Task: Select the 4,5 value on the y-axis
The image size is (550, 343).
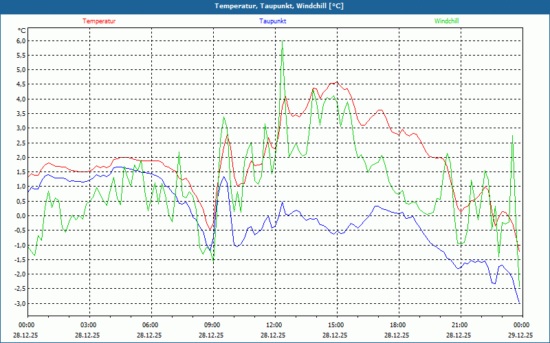Action: pos(21,85)
